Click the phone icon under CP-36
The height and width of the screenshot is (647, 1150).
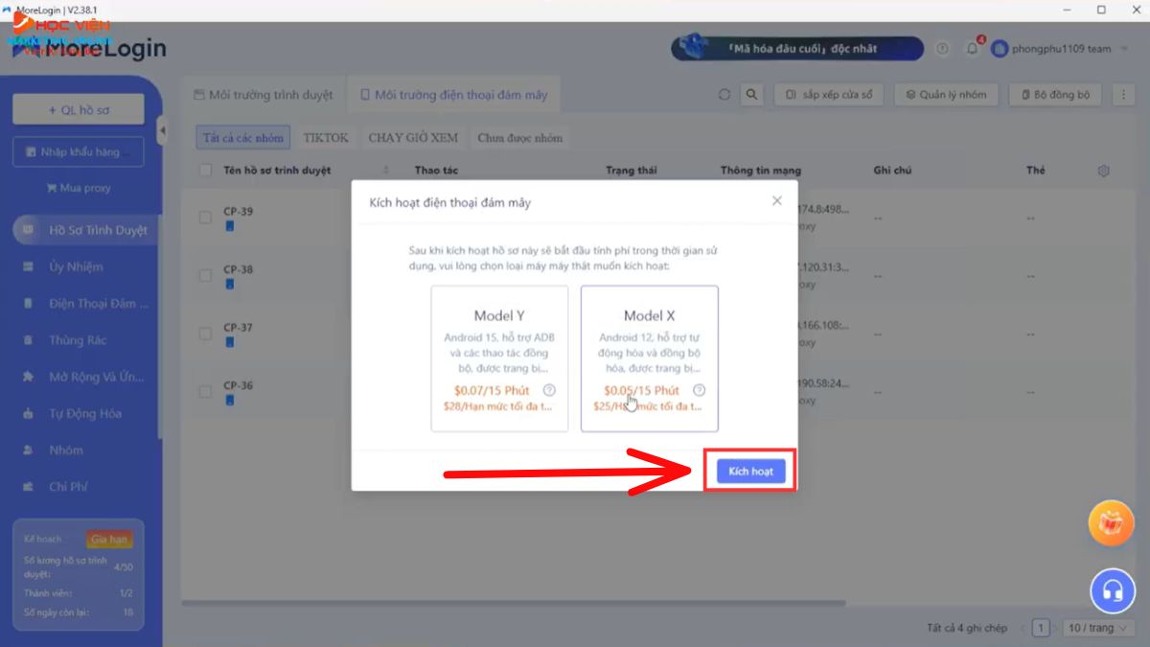pos(230,400)
